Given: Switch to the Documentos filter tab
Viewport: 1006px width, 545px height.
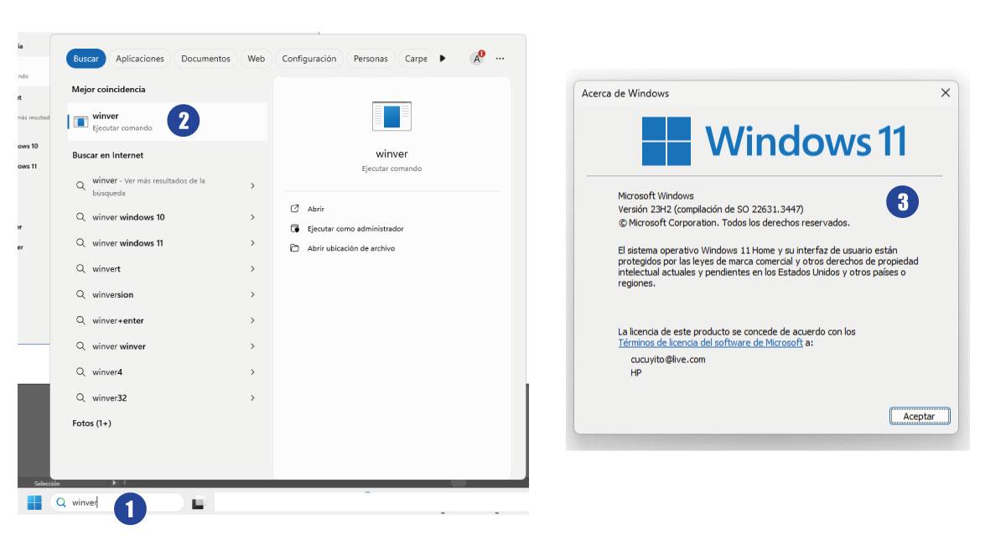Looking at the screenshot, I should (x=205, y=59).
